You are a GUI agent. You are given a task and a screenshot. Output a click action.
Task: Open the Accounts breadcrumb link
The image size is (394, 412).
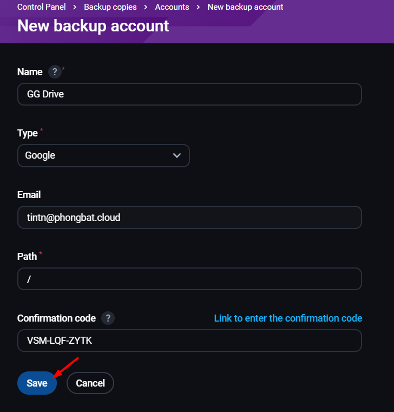[x=172, y=7]
